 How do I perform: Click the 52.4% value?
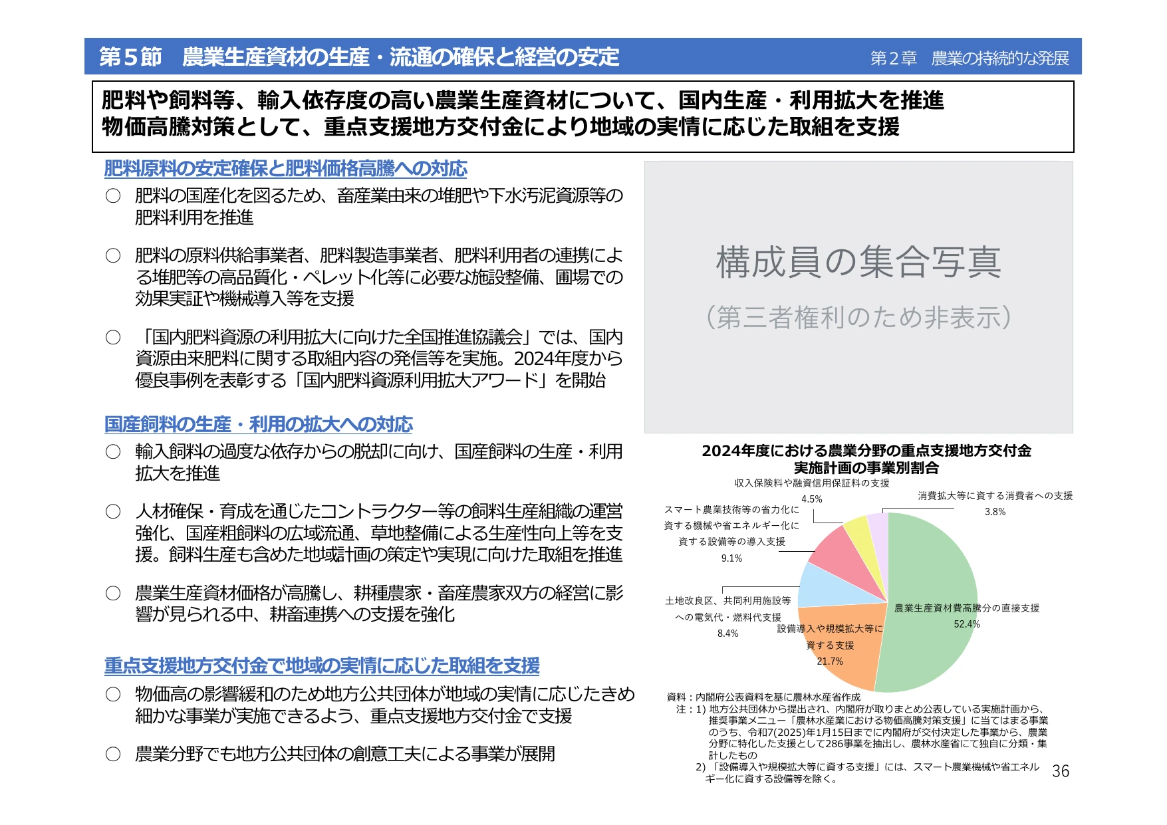967,624
